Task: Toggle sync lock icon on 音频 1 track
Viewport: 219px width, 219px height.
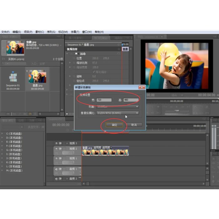Action: [x=60, y=169]
